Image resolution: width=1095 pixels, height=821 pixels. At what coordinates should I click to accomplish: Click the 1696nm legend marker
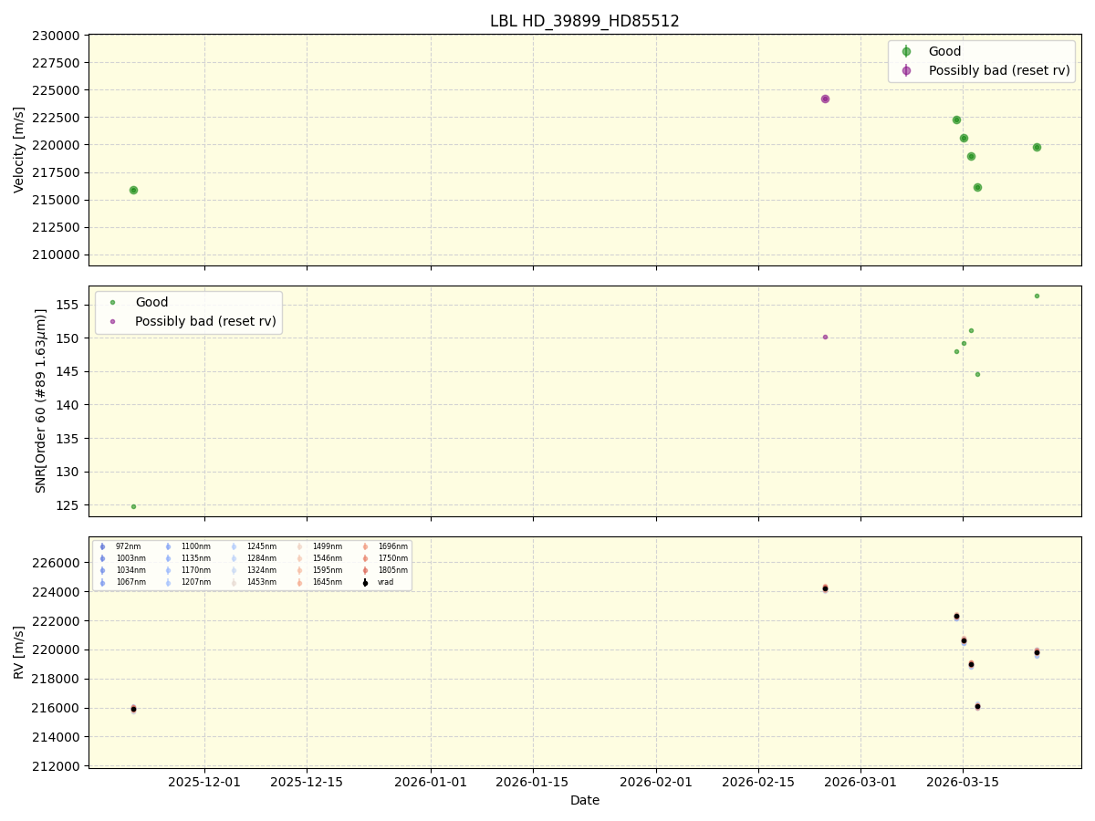365,546
